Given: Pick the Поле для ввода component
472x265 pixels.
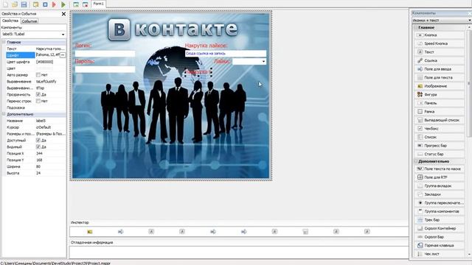Looking at the screenshot, I should pyautogui.click(x=440, y=69).
